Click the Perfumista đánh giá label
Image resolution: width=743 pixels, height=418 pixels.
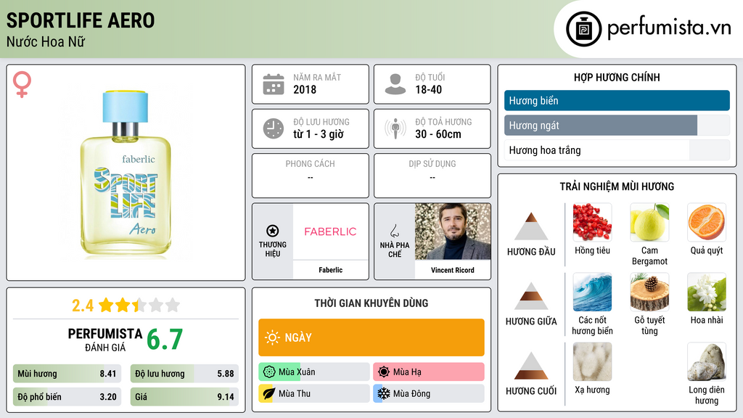tap(104, 340)
